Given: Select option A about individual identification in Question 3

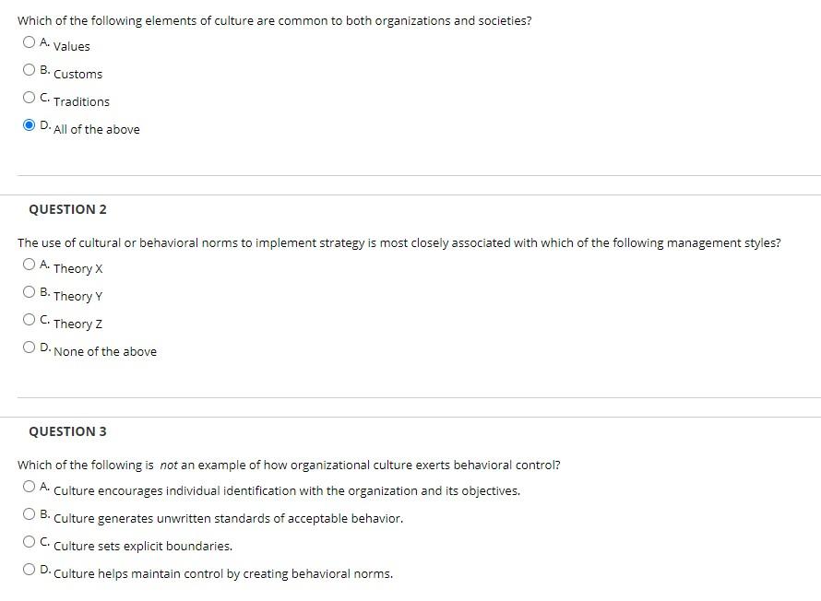Looking at the screenshot, I should point(29,486).
